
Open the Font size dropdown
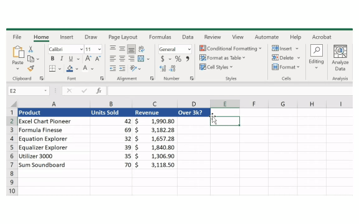99,49
